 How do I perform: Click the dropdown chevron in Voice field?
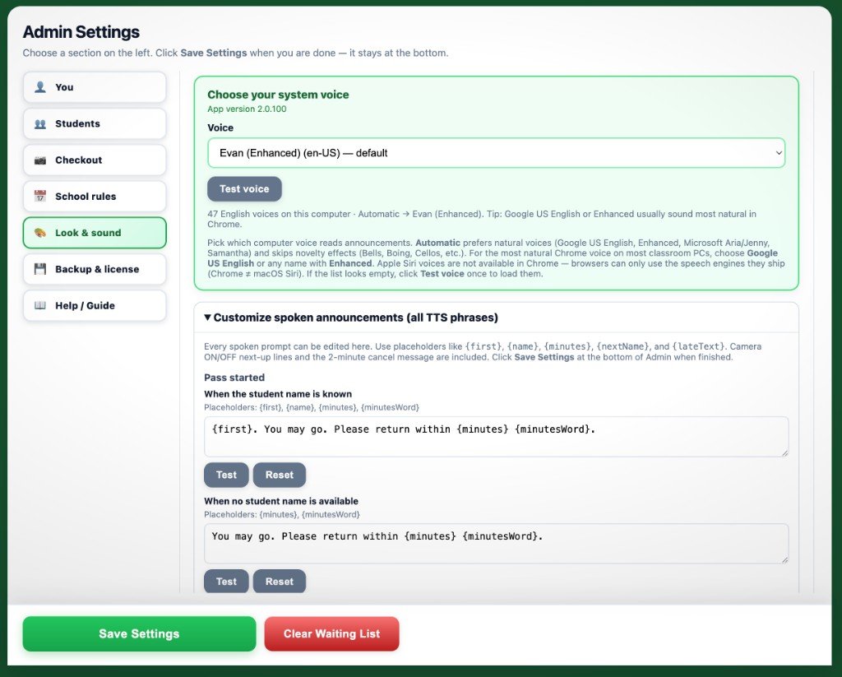(x=778, y=153)
